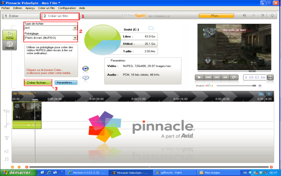Open the Edition menu
281x176 pixels.
18,8
